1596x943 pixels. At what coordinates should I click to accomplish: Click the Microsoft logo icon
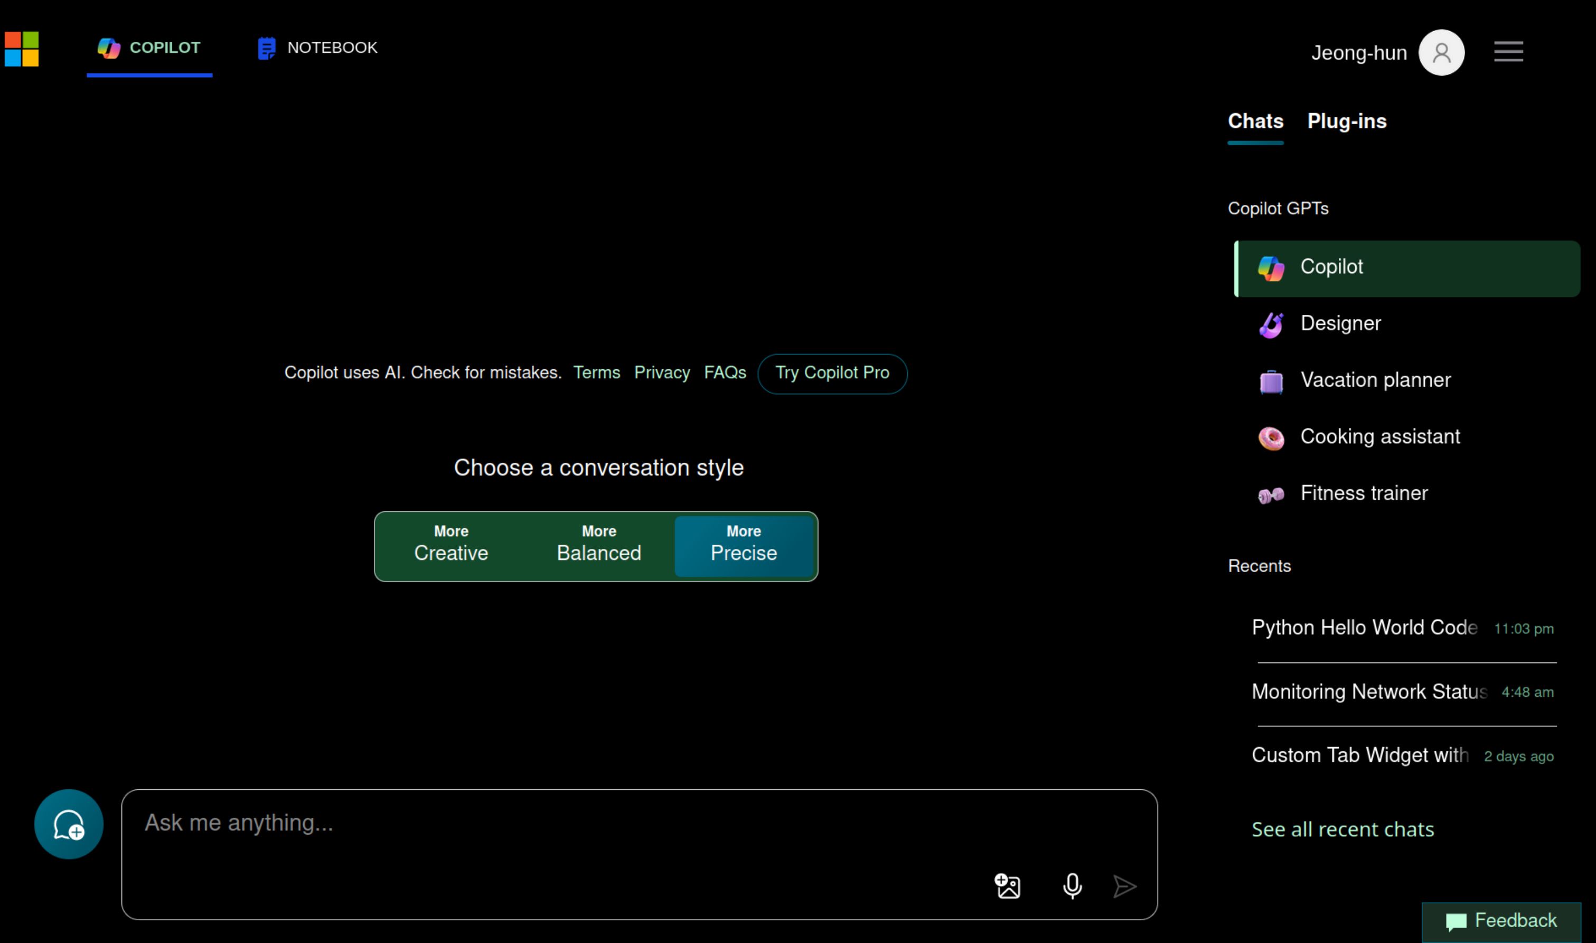tap(22, 49)
